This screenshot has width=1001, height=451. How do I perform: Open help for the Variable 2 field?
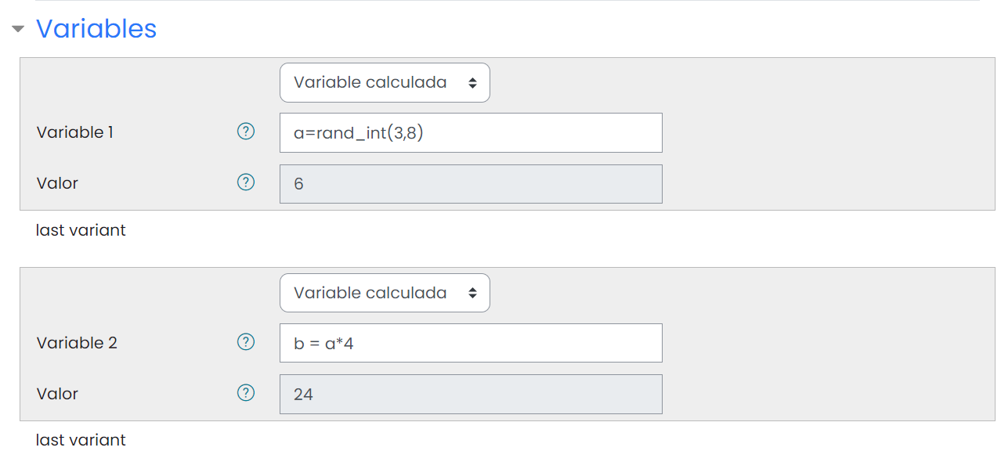coord(246,342)
